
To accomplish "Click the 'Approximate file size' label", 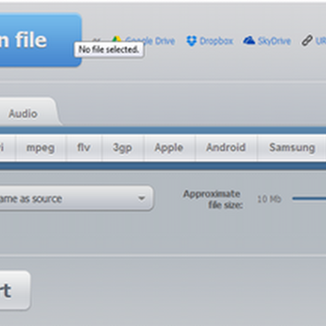I will [213, 199].
